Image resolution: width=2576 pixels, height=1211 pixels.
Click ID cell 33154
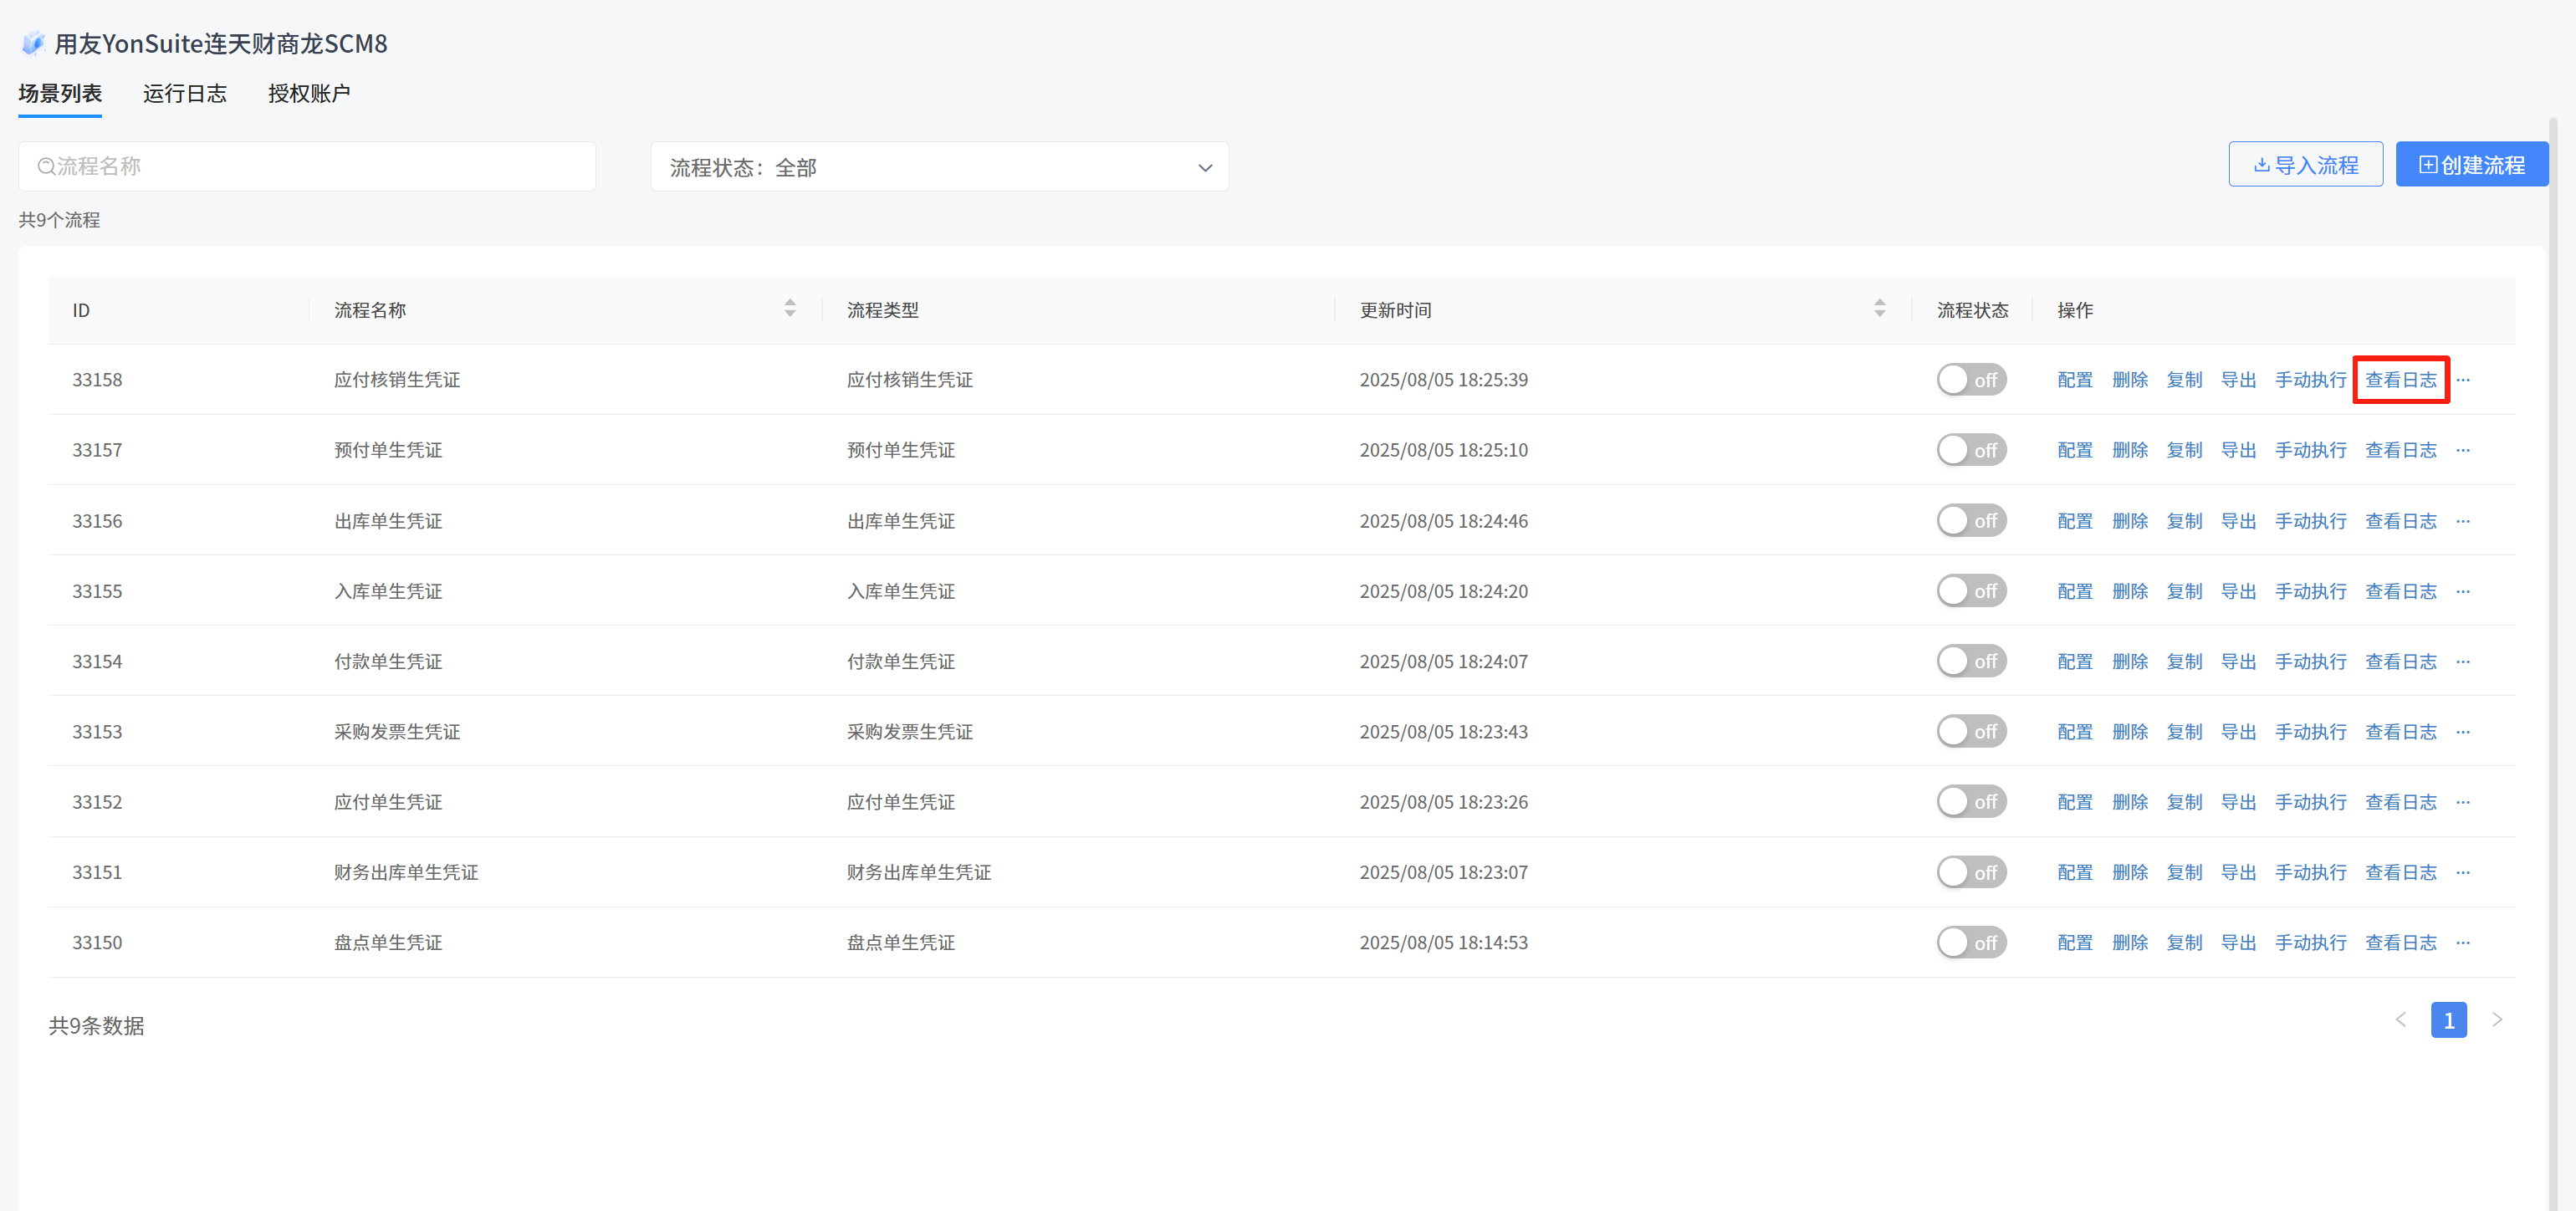[97, 661]
